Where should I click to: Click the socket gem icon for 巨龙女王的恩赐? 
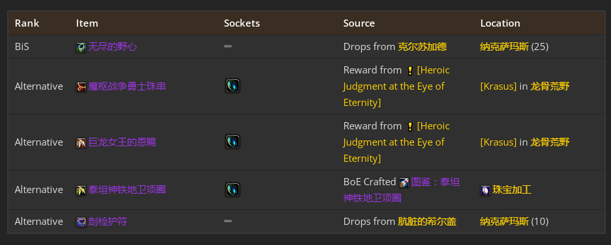click(x=233, y=142)
